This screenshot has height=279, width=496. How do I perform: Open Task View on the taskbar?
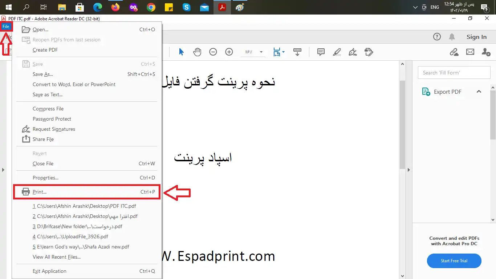44,7
